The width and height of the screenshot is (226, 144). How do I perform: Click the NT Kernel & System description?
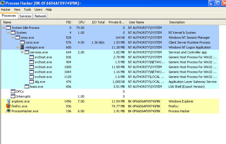(x=182, y=33)
